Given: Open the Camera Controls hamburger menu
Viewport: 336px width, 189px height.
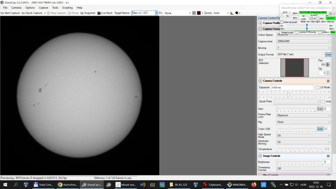Looking at the screenshot, I should point(328,81).
